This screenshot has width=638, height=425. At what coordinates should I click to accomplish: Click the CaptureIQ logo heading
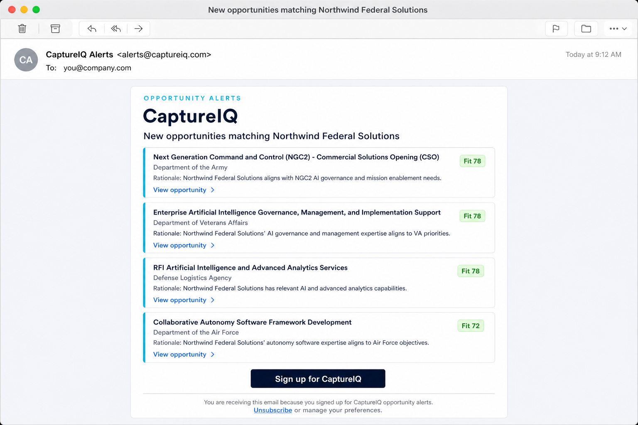click(191, 116)
